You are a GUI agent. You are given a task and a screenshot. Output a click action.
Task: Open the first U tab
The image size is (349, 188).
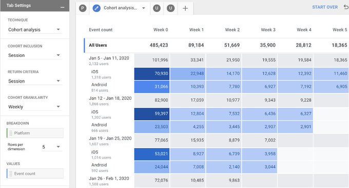coord(157,8)
